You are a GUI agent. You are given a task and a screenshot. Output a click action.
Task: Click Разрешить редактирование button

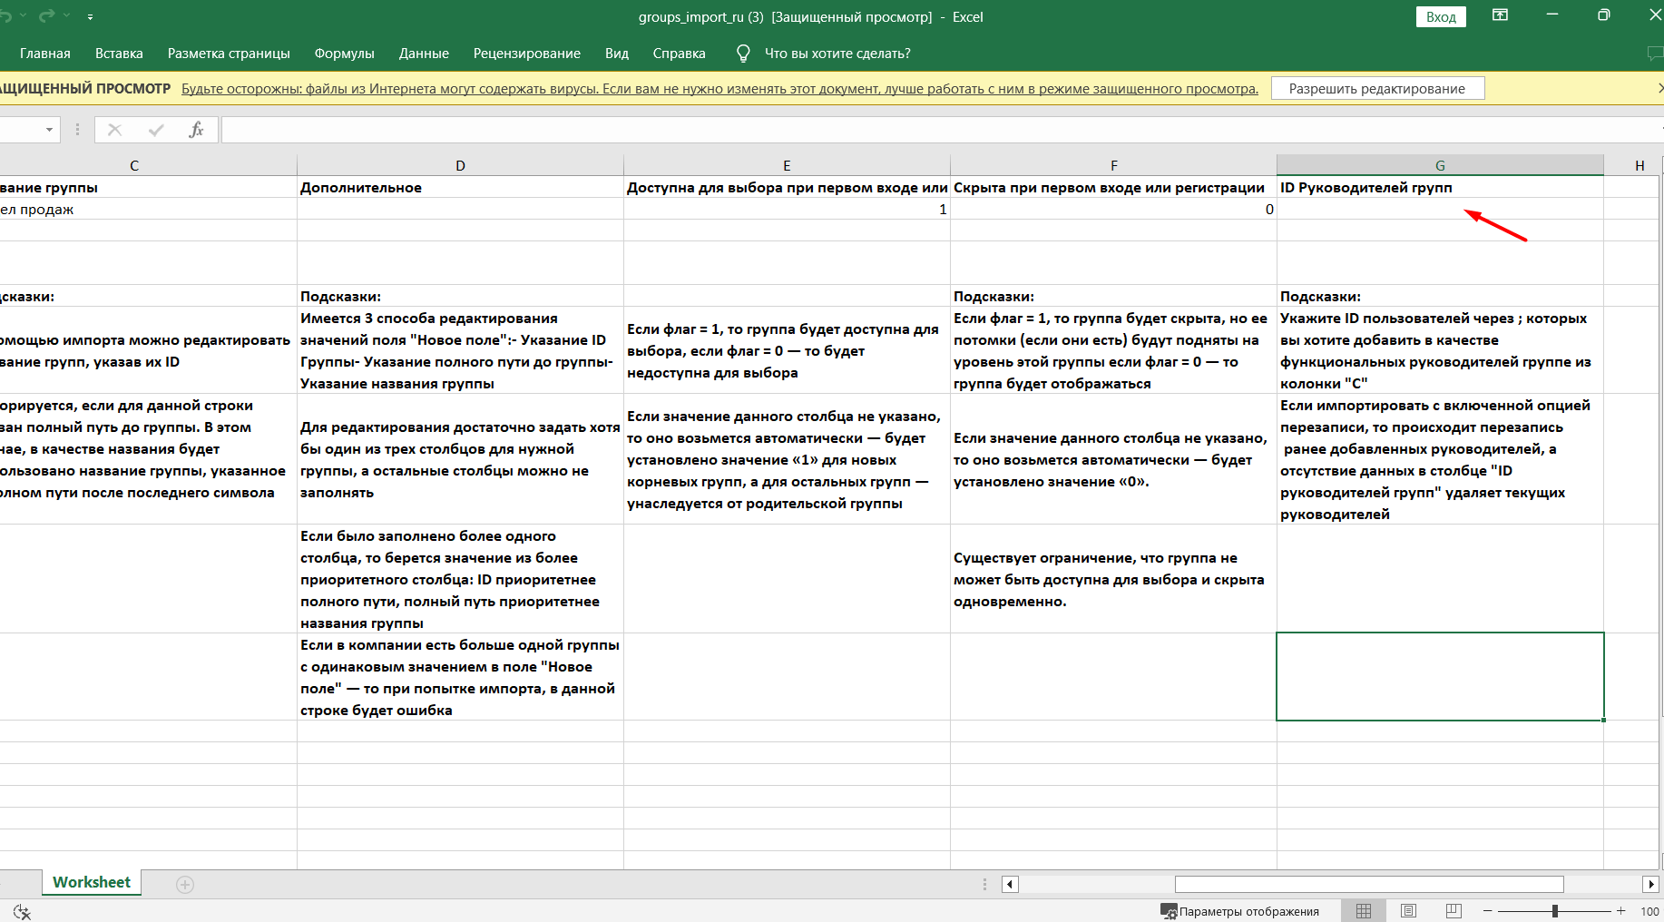[x=1376, y=88]
